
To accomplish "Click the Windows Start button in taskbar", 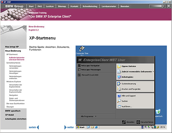I will pos(80,127).
